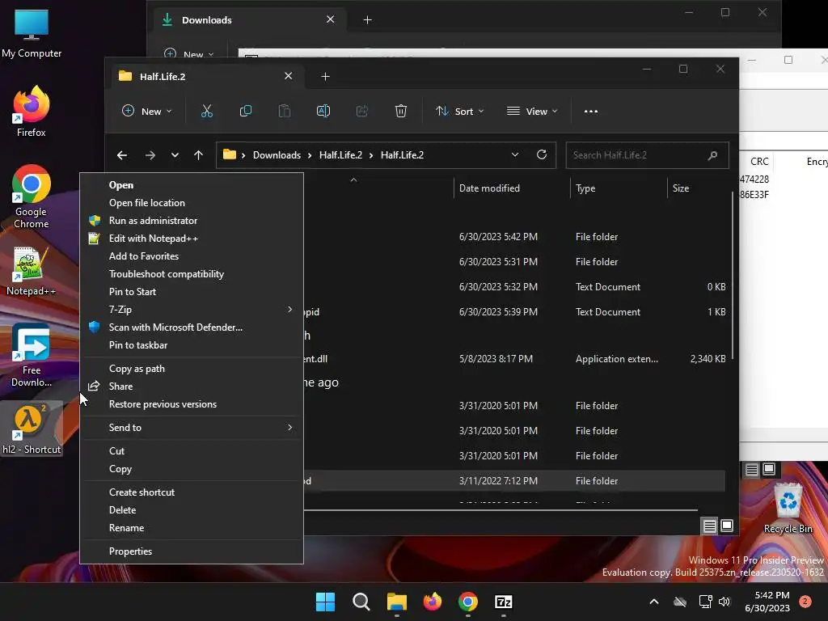Click the Copy icon in Explorer toolbar
Screen dimensions: 828x621
click(246, 111)
